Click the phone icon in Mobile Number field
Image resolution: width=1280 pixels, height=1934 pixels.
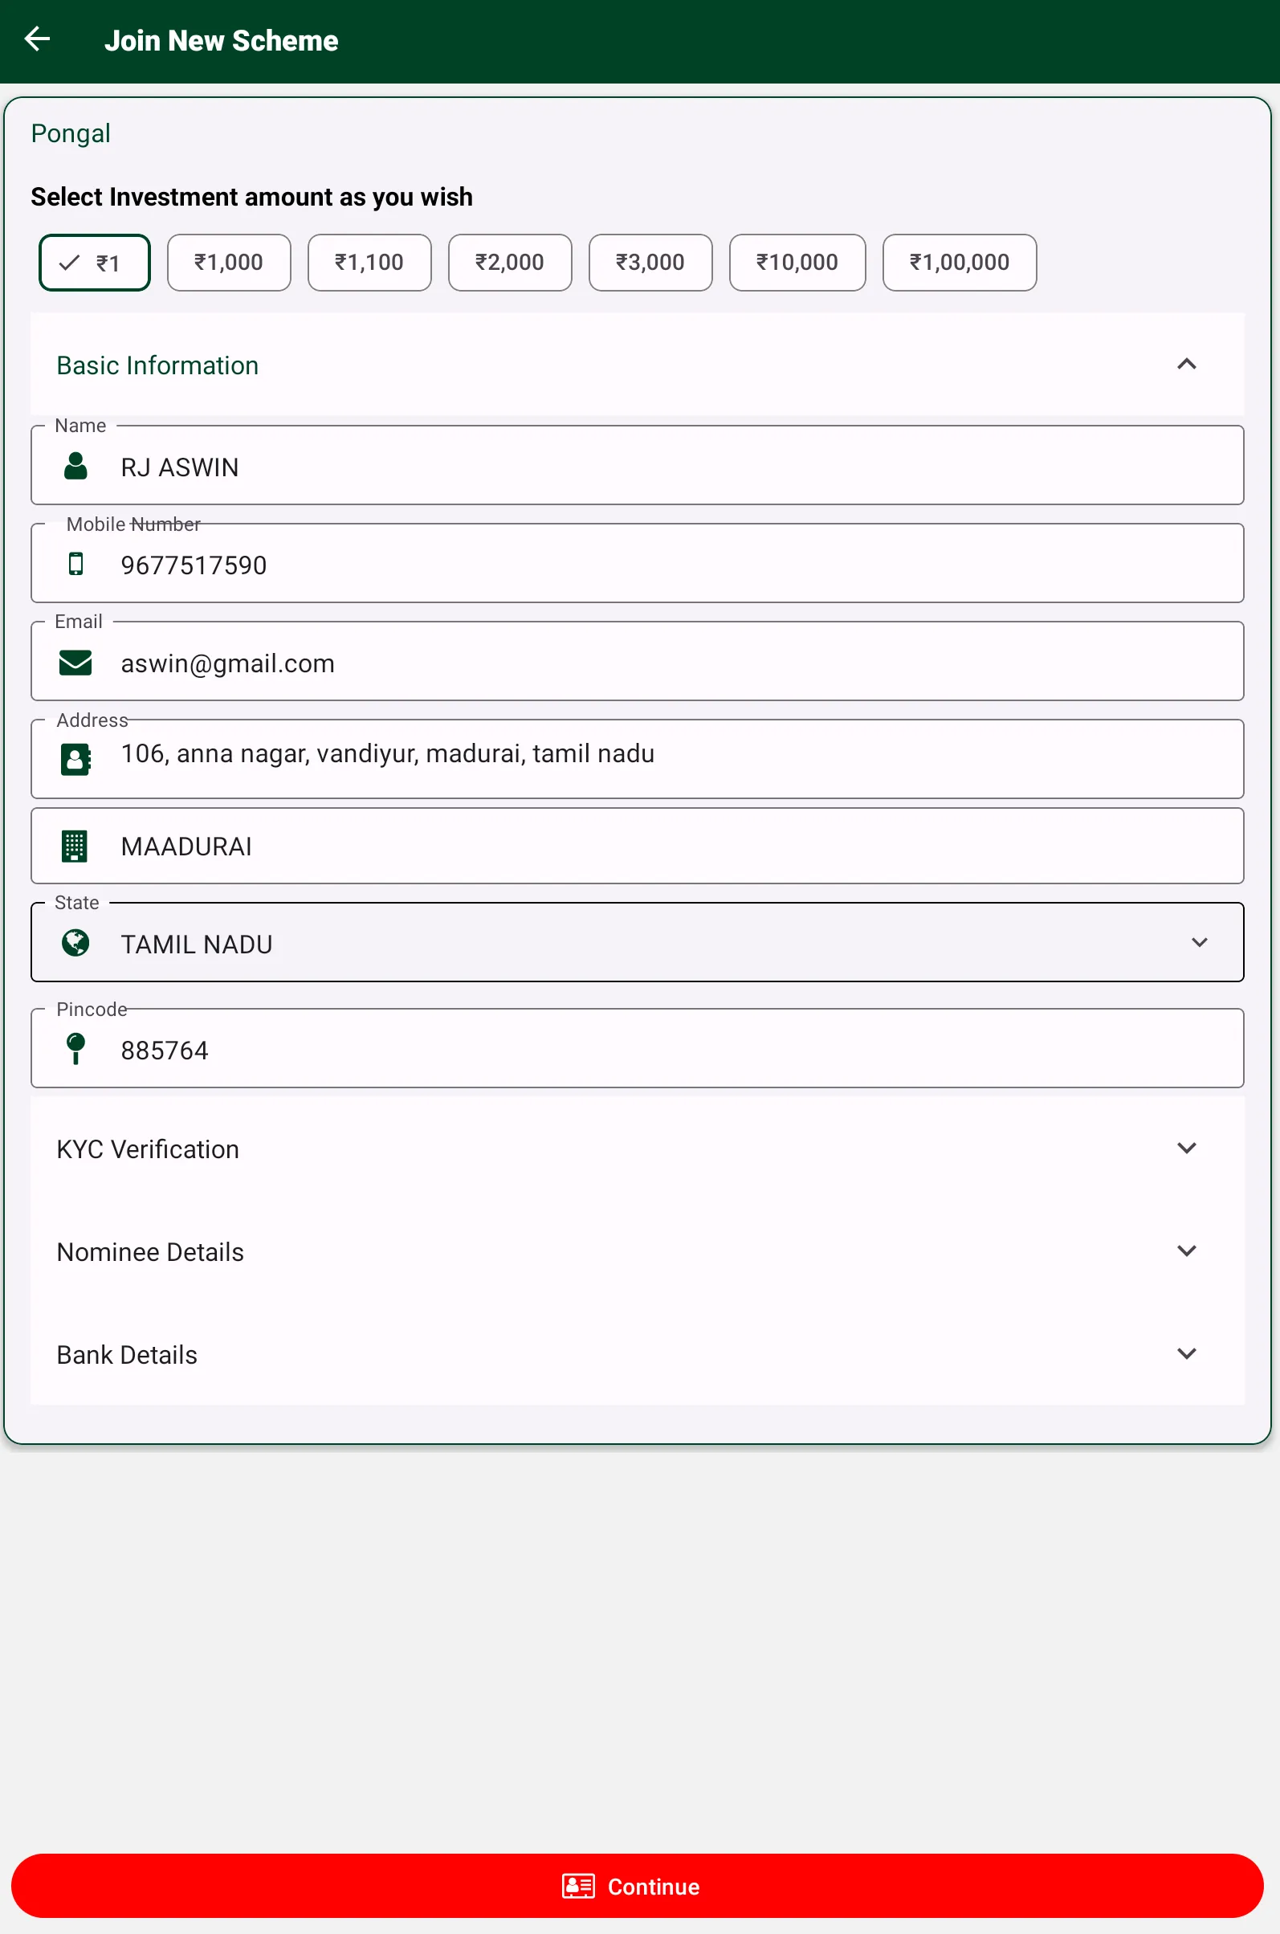[75, 564]
